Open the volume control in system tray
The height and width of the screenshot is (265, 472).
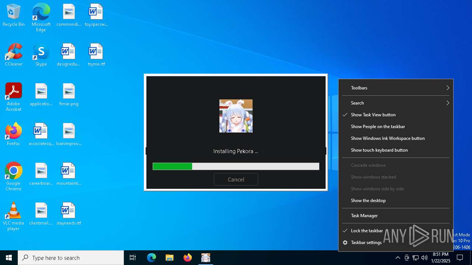tap(424, 258)
